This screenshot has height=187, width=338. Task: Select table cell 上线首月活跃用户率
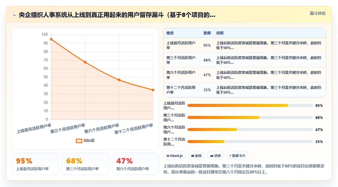point(181,45)
